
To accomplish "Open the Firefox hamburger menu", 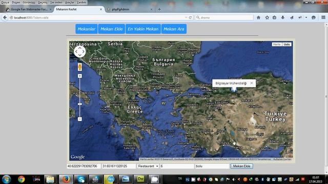I will pyautogui.click(x=323, y=17).
